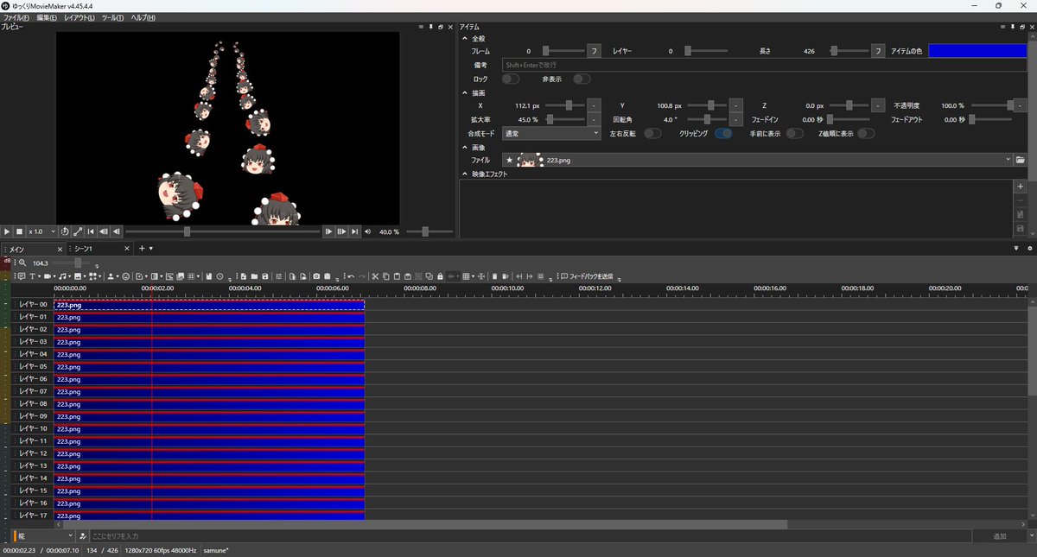Click the serif comment icon at toolbar start
This screenshot has width=1037, height=557.
21,276
